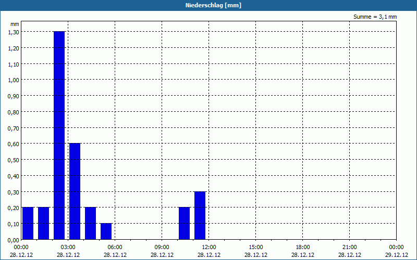
Task: Select the y-axis value "0,30"
Action: click(14, 192)
